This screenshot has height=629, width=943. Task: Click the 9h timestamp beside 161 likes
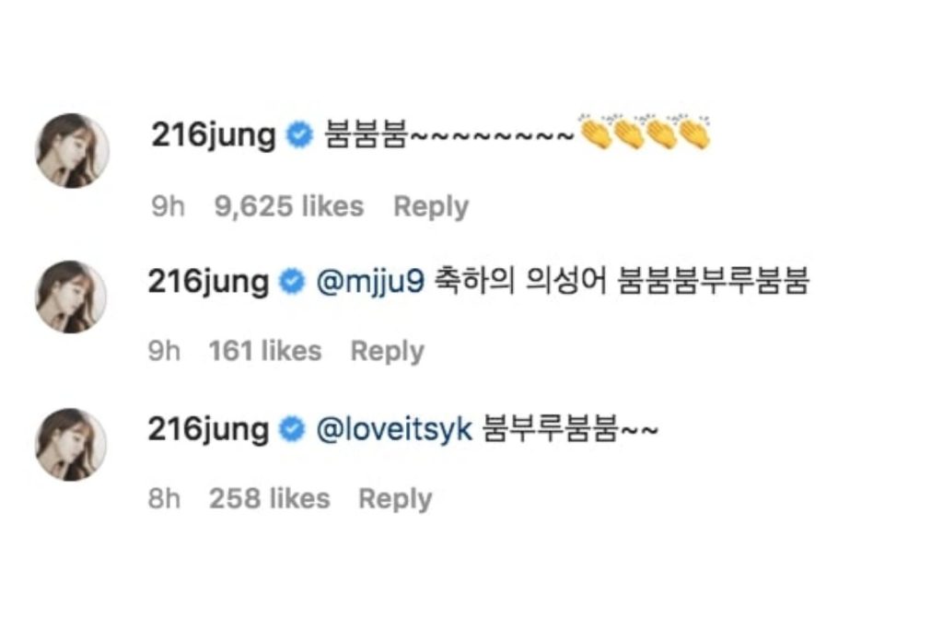[164, 351]
